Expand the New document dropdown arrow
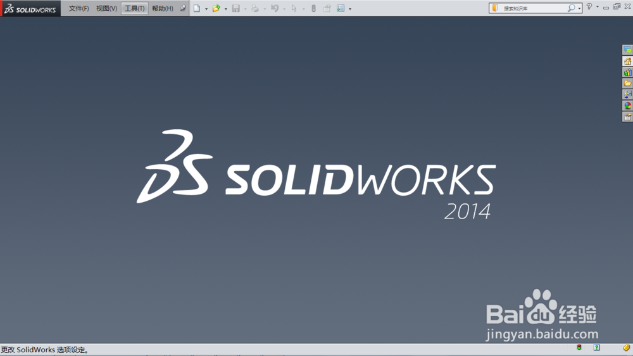 (206, 9)
